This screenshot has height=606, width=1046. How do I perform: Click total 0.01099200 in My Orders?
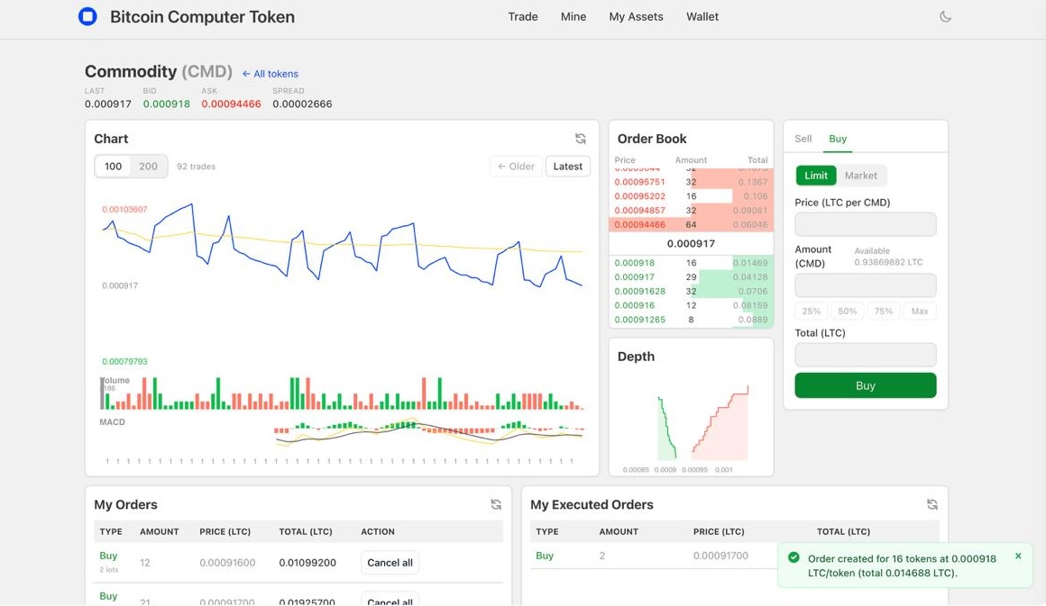pyautogui.click(x=307, y=563)
